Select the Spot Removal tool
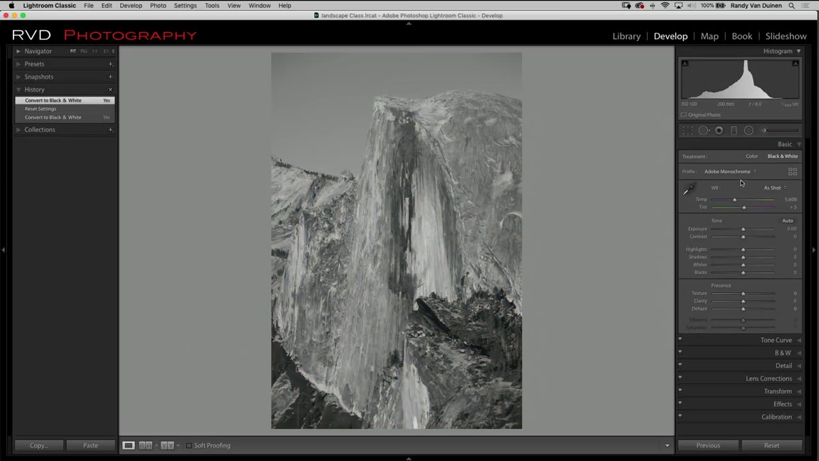Image resolution: width=819 pixels, height=461 pixels. coord(704,130)
